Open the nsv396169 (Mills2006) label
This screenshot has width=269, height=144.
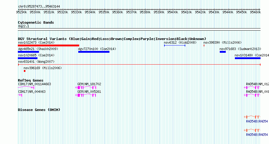coord(43,68)
